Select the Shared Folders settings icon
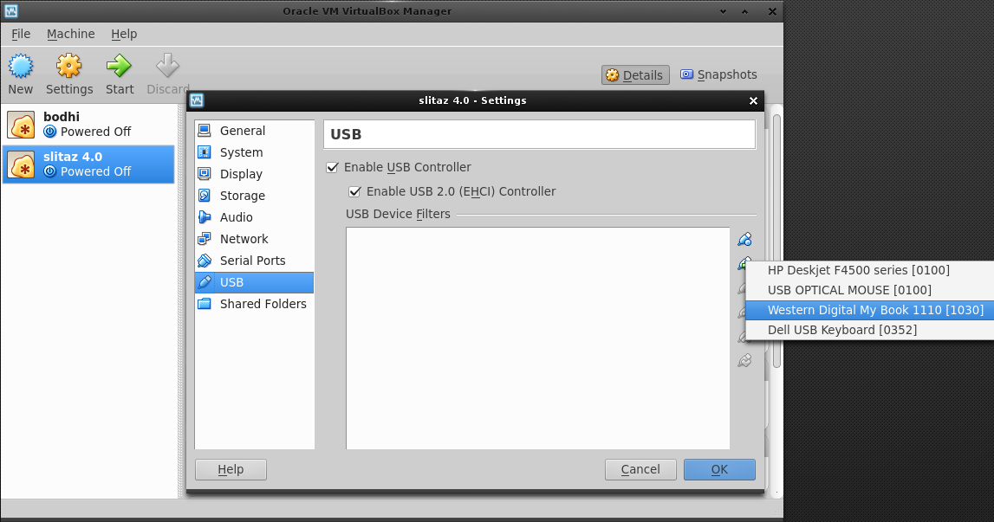The height and width of the screenshot is (522, 994). click(x=203, y=304)
